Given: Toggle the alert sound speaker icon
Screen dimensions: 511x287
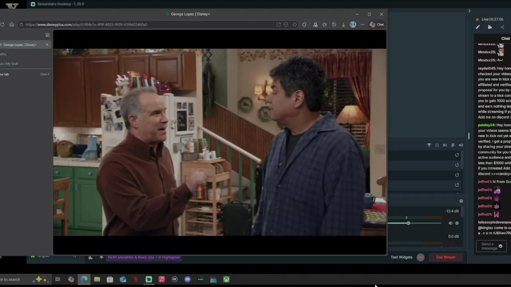Looking at the screenshot, I should (461, 145).
